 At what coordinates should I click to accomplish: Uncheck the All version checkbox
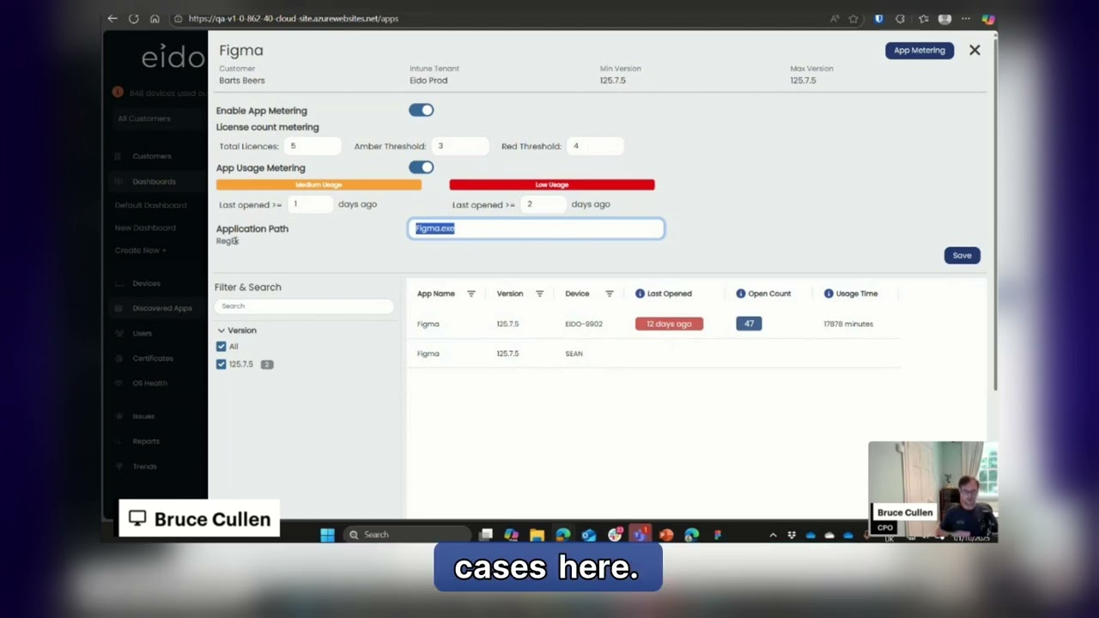pos(222,346)
